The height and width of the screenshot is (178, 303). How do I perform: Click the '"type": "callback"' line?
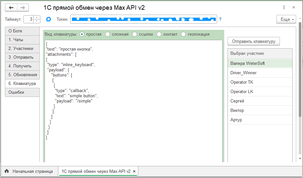click(x=72, y=91)
